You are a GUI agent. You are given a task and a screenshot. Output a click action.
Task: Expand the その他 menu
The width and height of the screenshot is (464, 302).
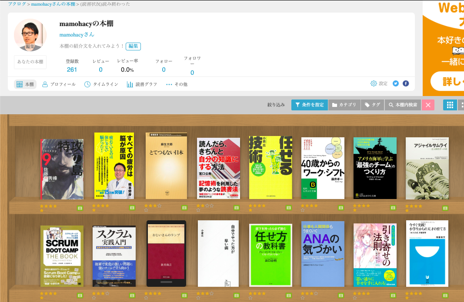click(x=177, y=84)
